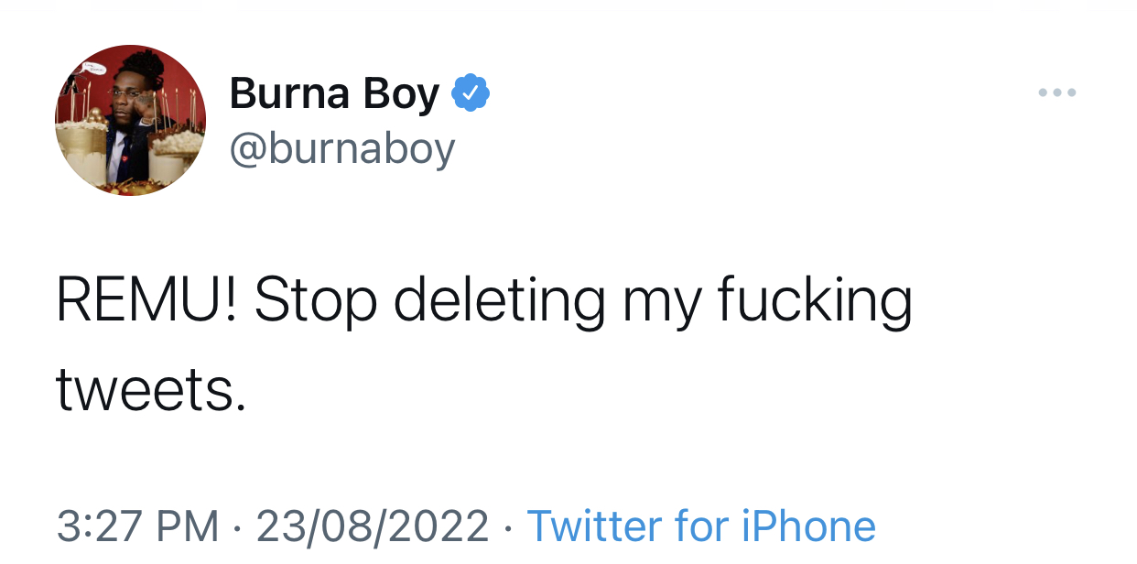Select the 3:27 PM timestamp

pos(137,526)
